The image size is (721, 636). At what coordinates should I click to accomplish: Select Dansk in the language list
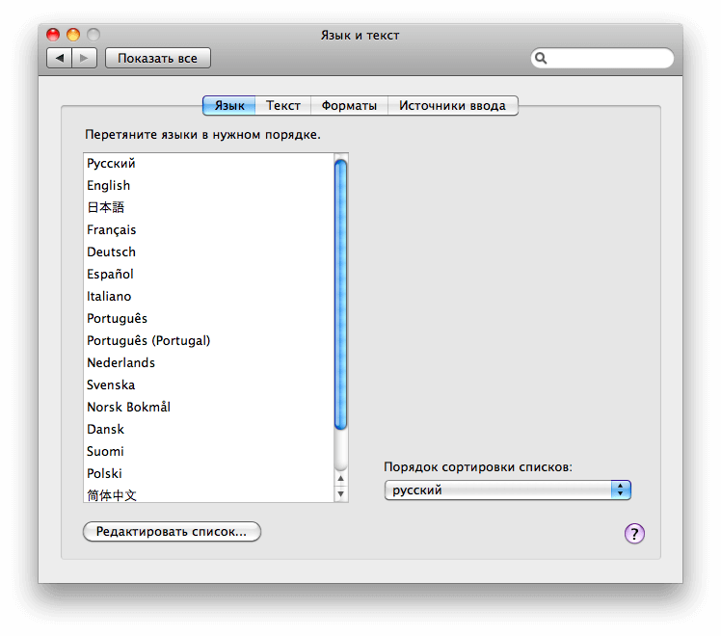(x=209, y=429)
